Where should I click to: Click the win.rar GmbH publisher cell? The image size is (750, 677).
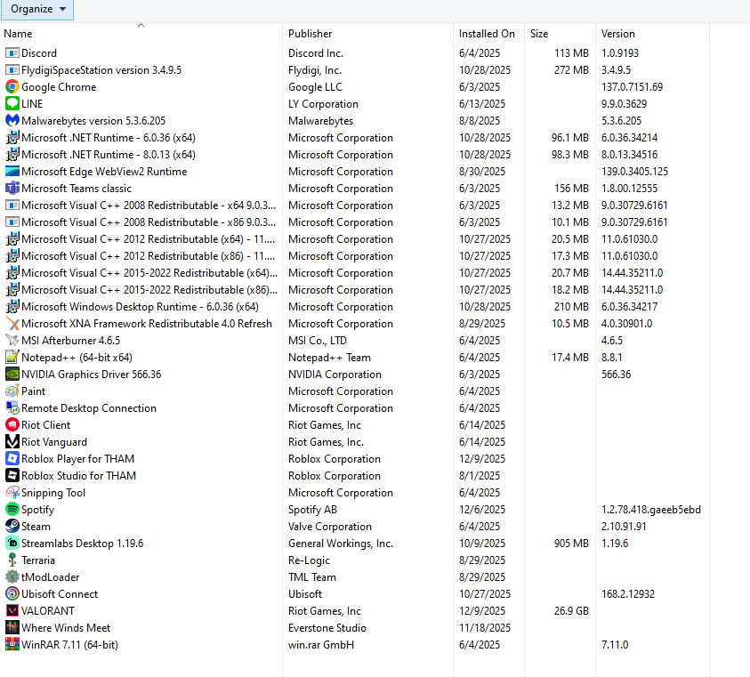coord(321,645)
